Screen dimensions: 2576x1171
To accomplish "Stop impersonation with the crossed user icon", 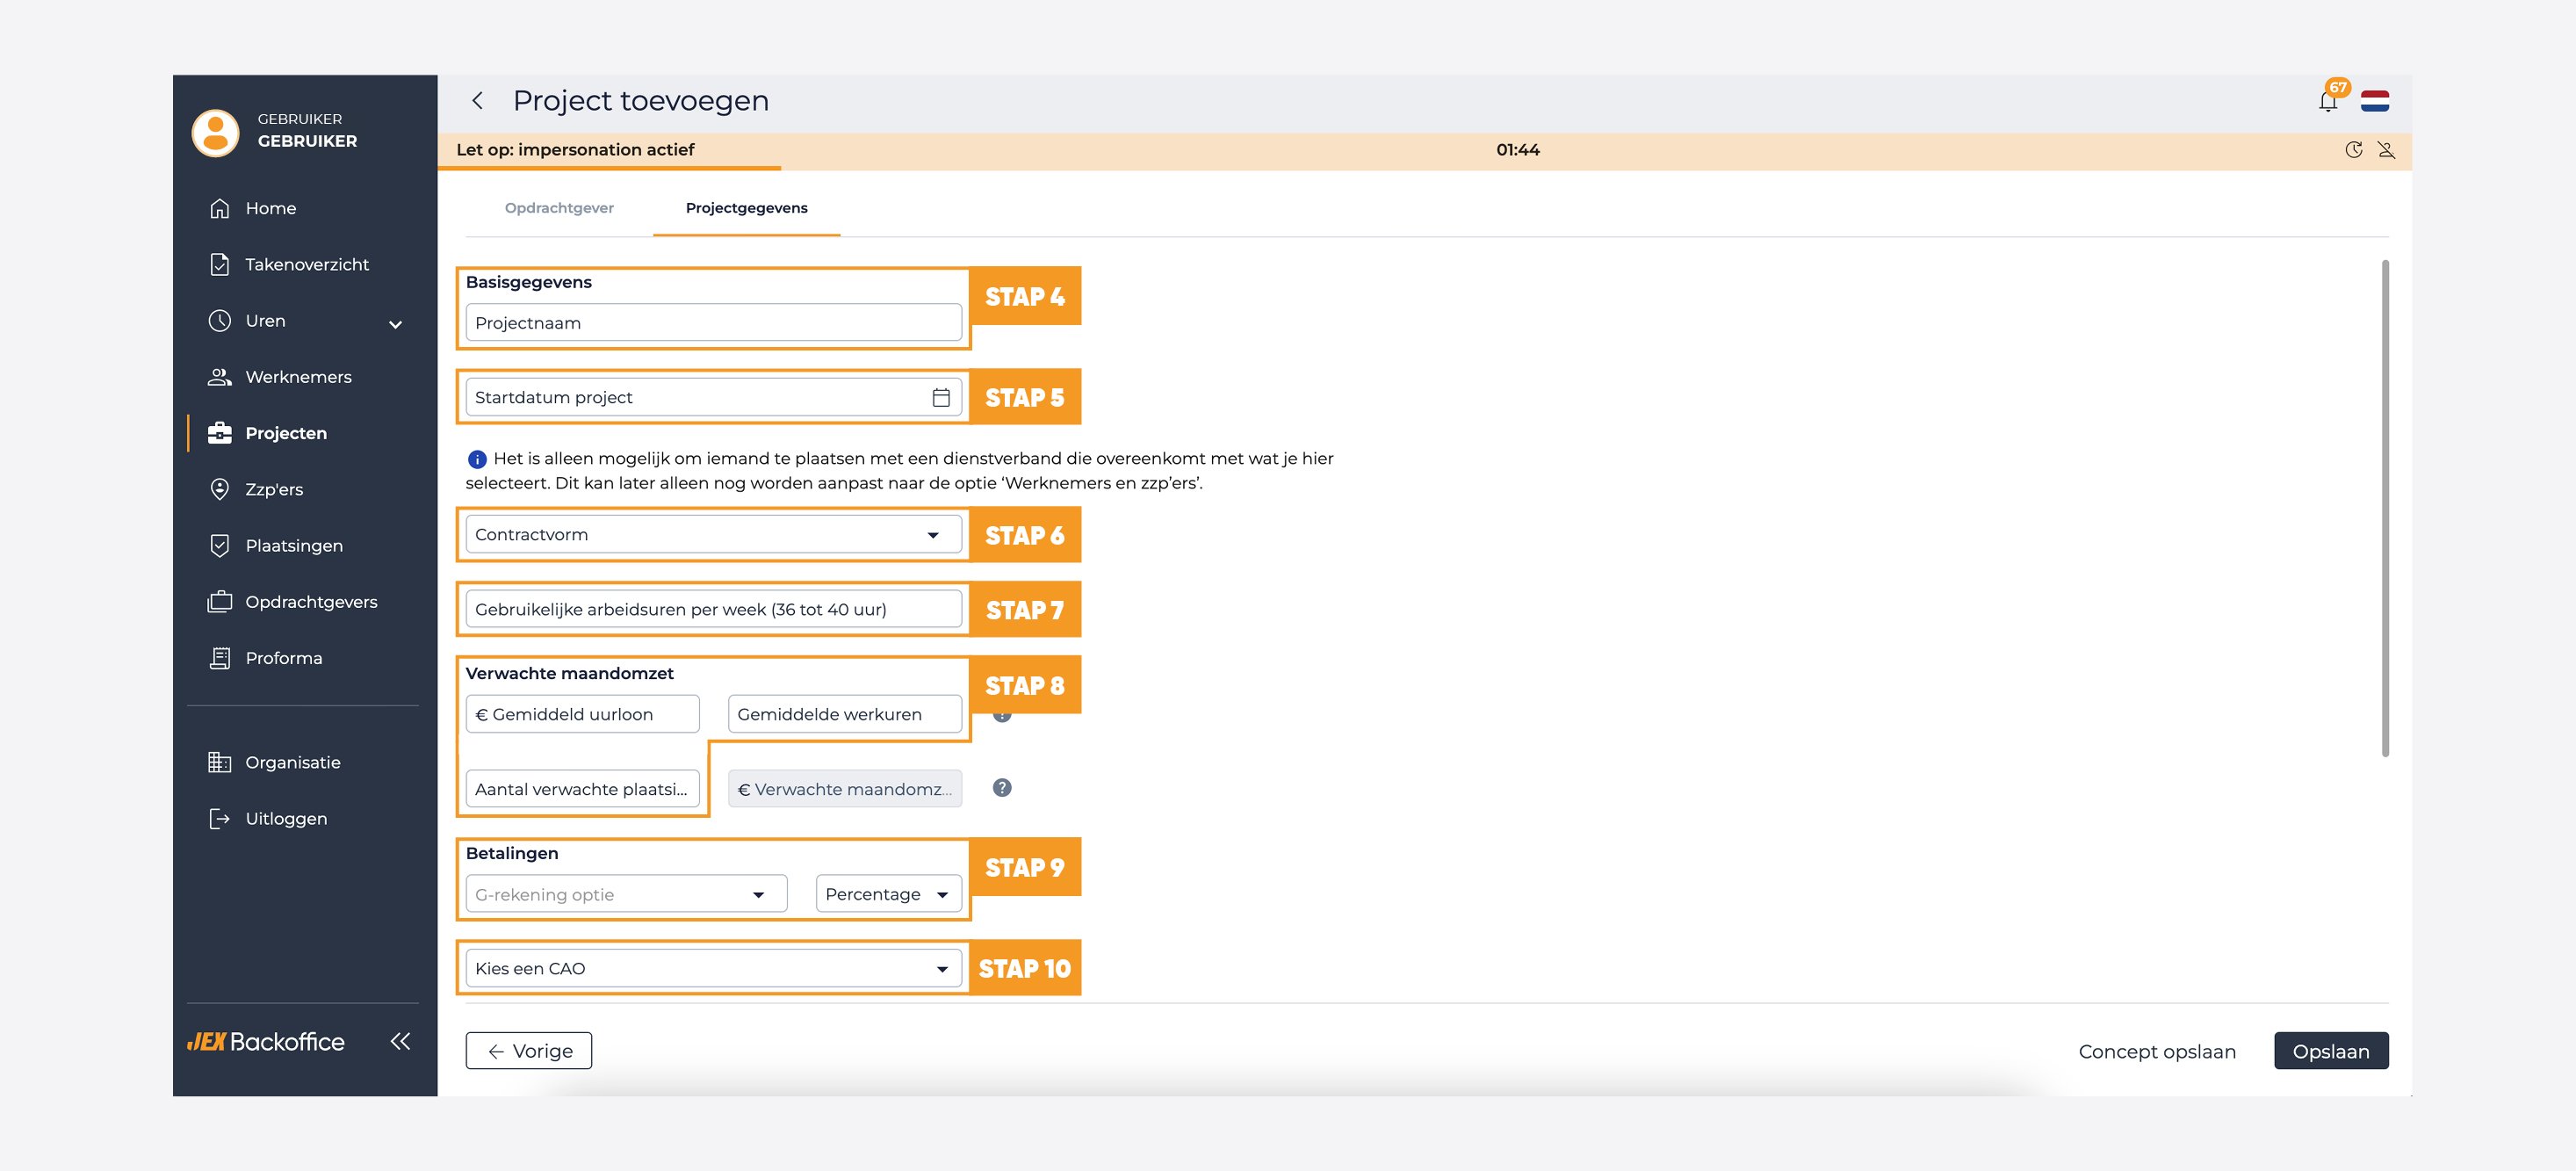I will coord(2386,150).
